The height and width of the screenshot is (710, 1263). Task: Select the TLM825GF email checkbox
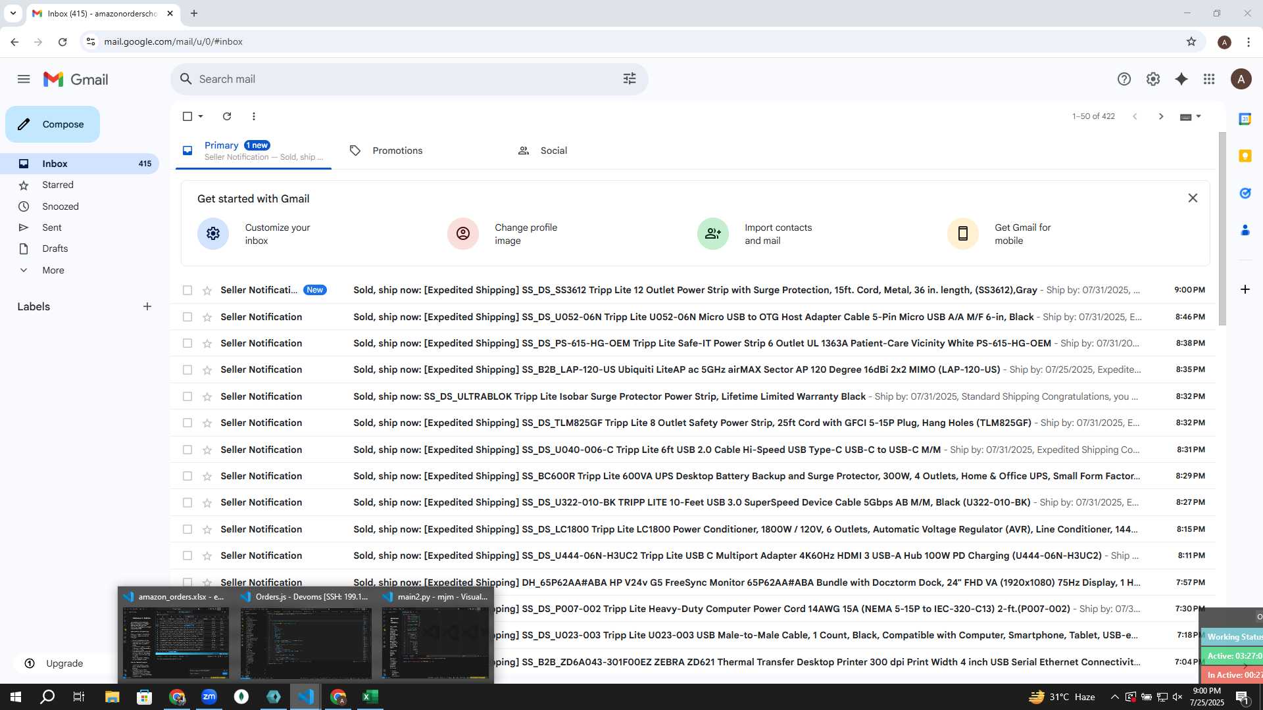pos(187,423)
